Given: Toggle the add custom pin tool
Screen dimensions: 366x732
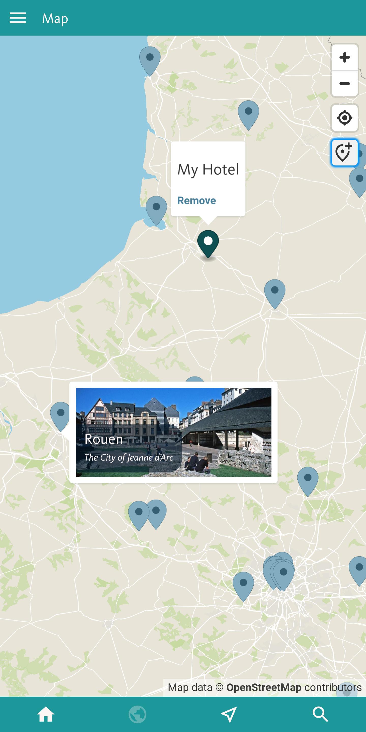Looking at the screenshot, I should tap(344, 152).
